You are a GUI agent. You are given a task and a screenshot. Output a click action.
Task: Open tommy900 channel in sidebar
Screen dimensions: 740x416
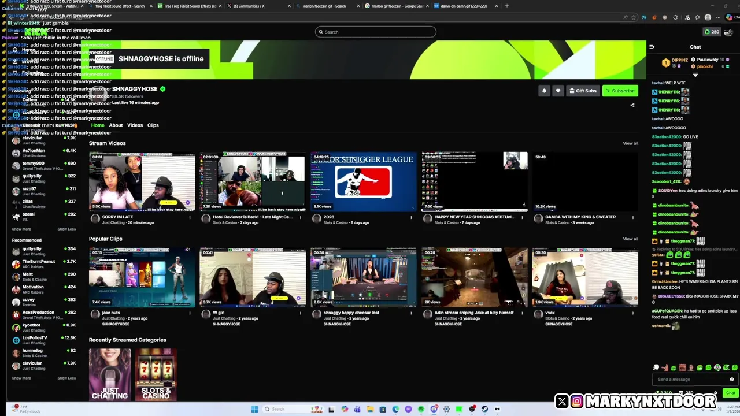(x=44, y=166)
